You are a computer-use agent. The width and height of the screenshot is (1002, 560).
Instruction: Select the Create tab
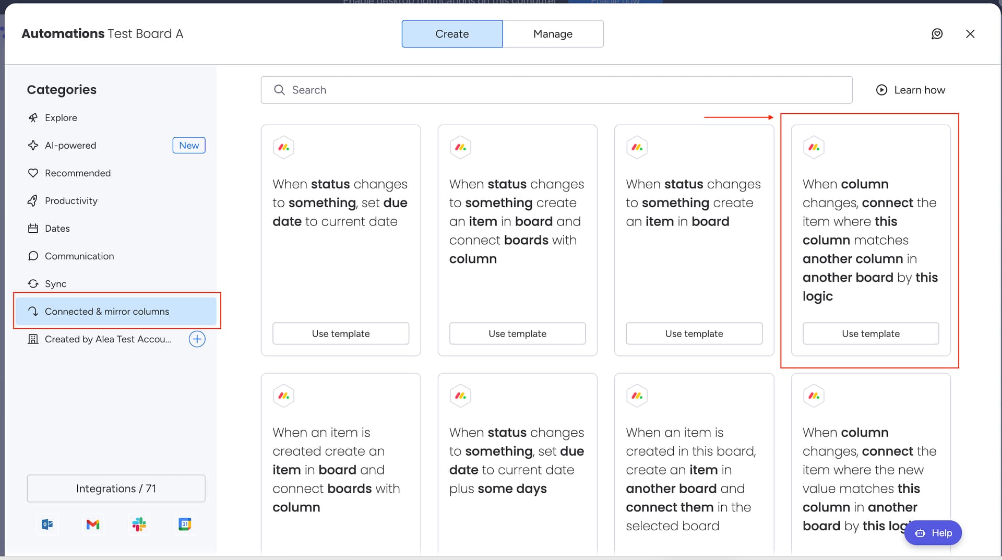[x=452, y=34]
